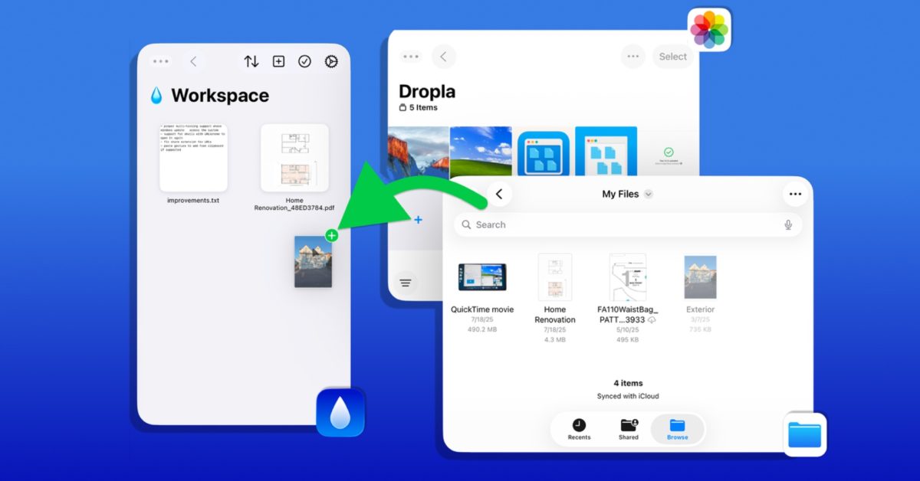Open the settings gear icon in Workspace toolbar
Image resolution: width=920 pixels, height=481 pixels.
pos(330,61)
